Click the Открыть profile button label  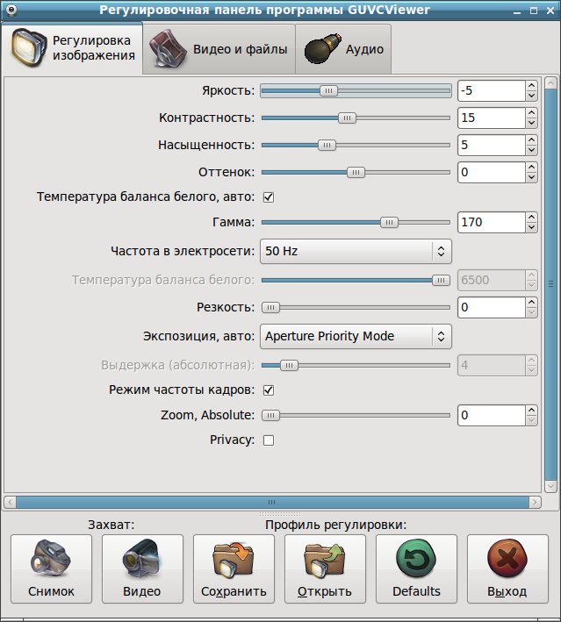click(325, 591)
